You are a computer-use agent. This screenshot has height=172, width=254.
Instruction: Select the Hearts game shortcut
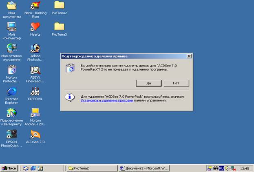(35, 29)
